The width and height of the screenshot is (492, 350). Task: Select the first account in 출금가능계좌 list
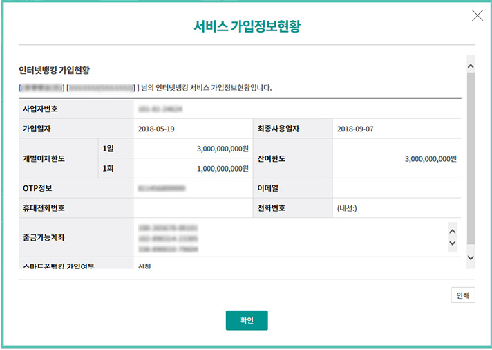(x=169, y=227)
